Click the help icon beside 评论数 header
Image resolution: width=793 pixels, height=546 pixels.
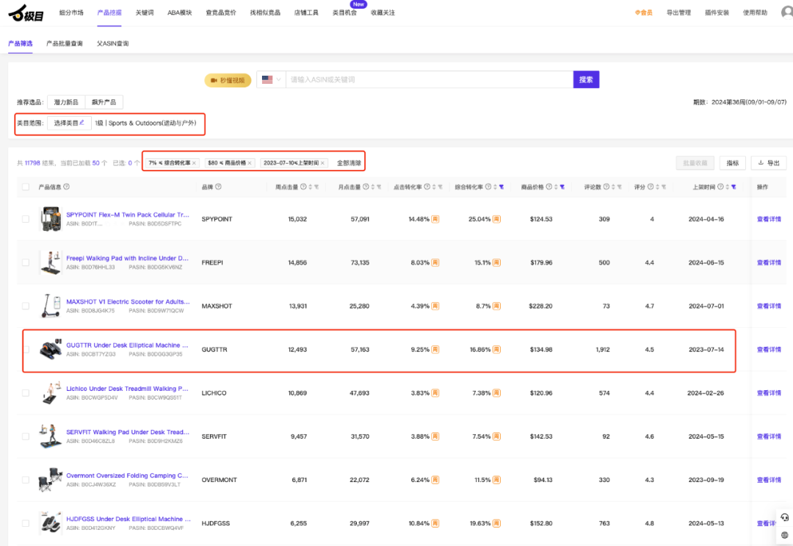click(x=606, y=187)
